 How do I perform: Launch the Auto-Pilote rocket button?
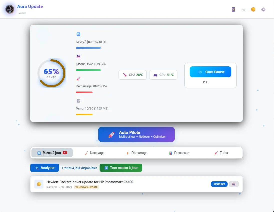136,134
